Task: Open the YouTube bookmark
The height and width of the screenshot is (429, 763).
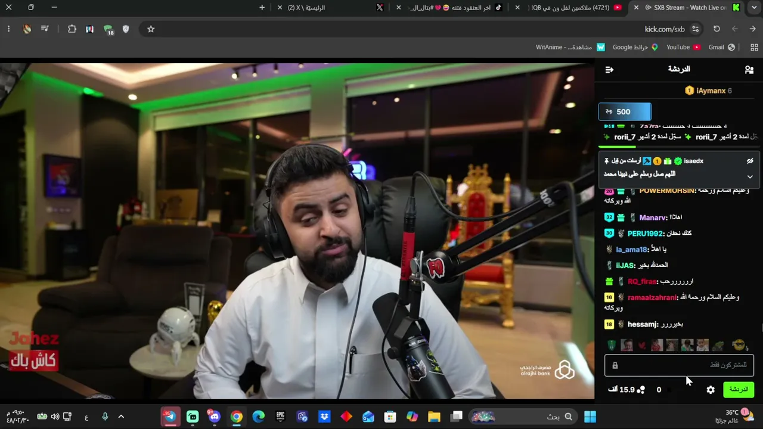Action: (683, 47)
